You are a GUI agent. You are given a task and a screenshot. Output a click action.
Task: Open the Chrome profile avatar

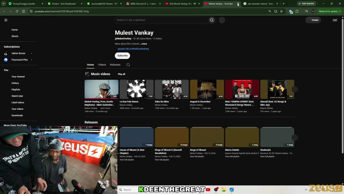pyautogui.click(x=313, y=11)
